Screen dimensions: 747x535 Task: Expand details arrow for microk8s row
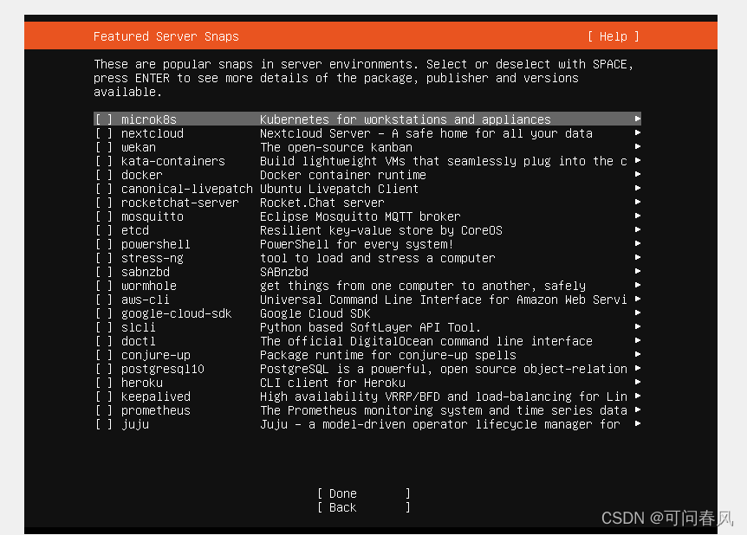click(638, 119)
